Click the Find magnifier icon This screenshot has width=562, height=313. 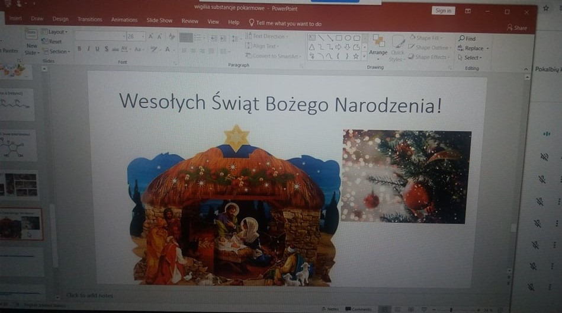point(462,39)
